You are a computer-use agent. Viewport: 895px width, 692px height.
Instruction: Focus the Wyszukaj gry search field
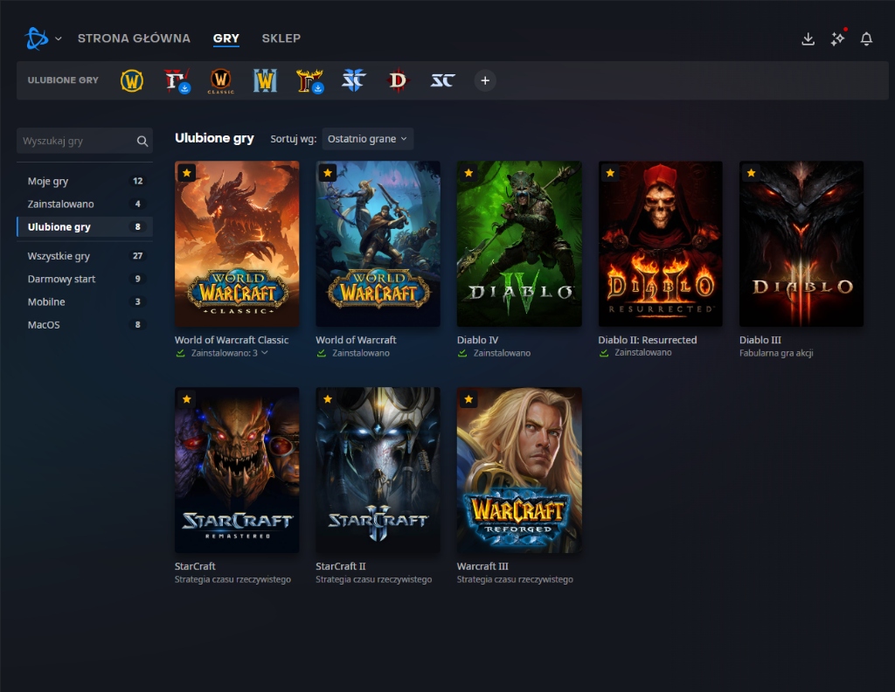pyautogui.click(x=85, y=141)
